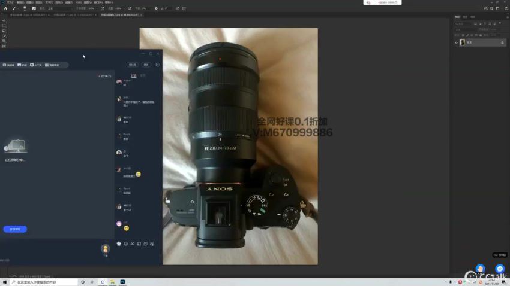Screen dimensions: 510x286
Task: Click flower gift icon in chat toolbar
Action: coord(119,244)
